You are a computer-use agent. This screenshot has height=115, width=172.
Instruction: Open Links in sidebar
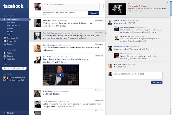pos(9,34)
